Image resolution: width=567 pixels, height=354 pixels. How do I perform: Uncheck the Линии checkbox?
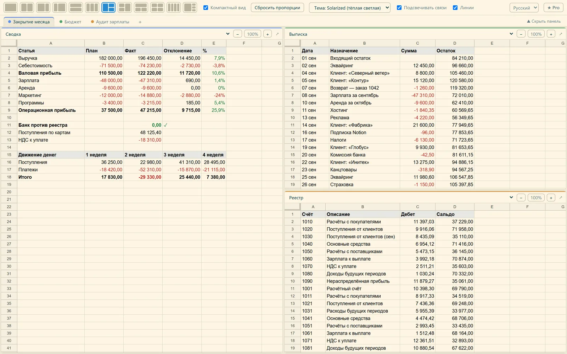[455, 7]
